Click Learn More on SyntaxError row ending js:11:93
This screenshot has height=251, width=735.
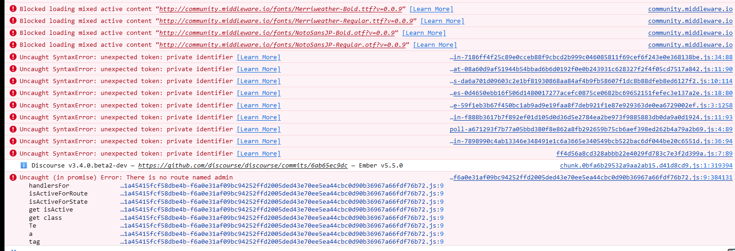[259, 117]
